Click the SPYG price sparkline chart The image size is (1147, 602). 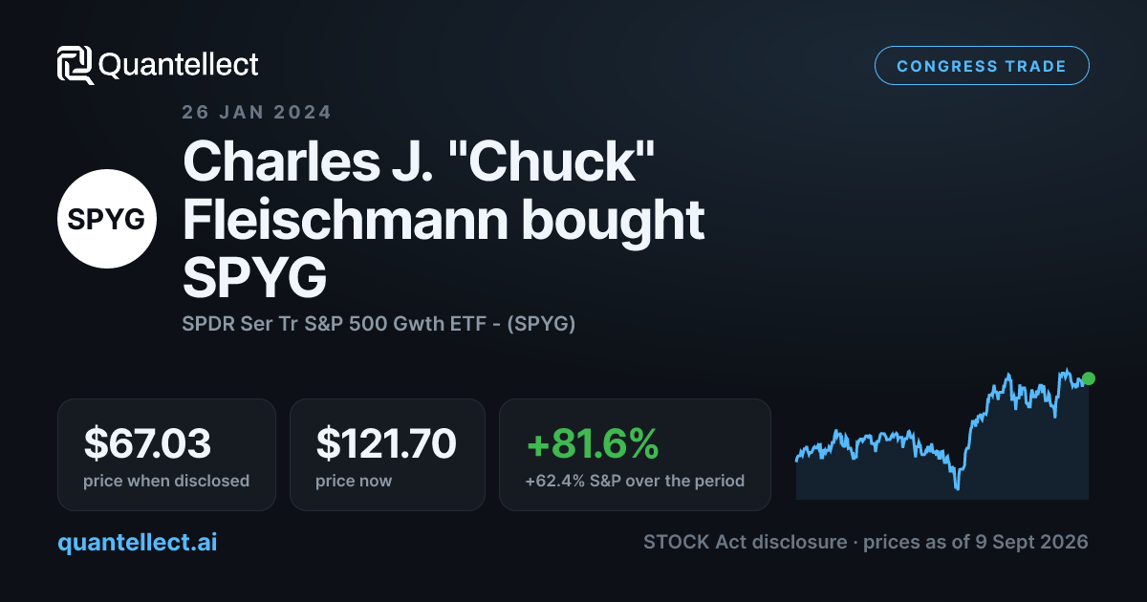[x=942, y=434]
